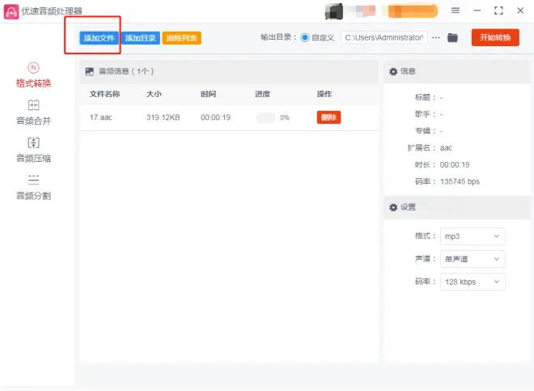Start conversion with 开始转换 button
Screen dimensions: 534x391
coord(495,38)
